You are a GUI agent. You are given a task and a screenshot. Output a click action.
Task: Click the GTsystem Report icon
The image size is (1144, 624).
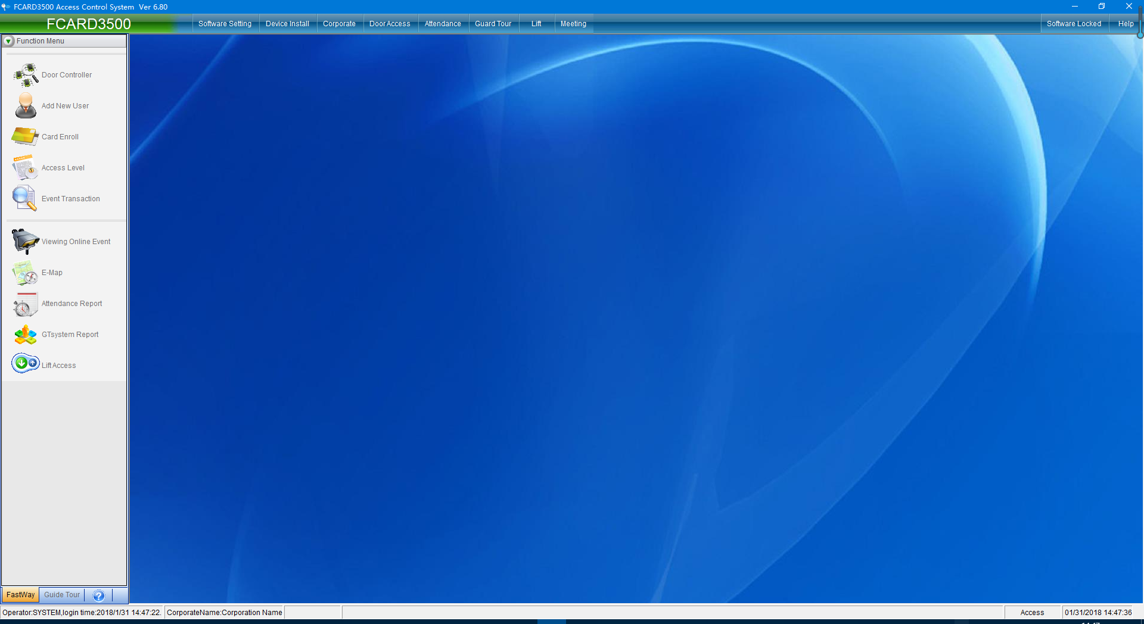tap(25, 335)
